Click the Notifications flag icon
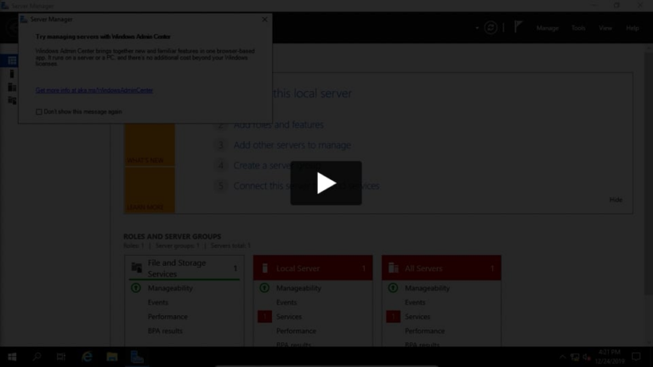The height and width of the screenshot is (367, 653). 518,27
